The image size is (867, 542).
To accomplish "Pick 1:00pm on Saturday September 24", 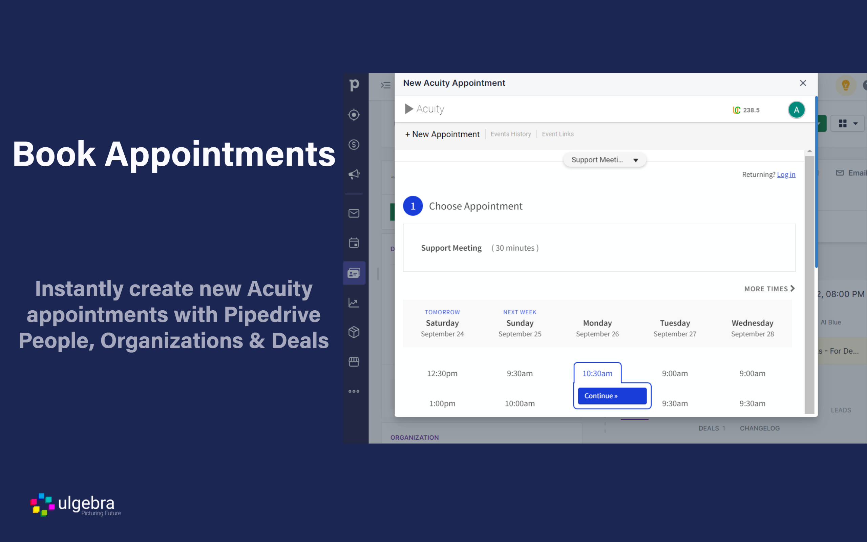I will (x=442, y=403).
